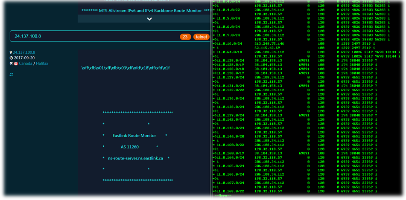This screenshot has width=406, height=200.
Task: Click the map pin location icon
Action: pyautogui.click(x=11, y=52)
